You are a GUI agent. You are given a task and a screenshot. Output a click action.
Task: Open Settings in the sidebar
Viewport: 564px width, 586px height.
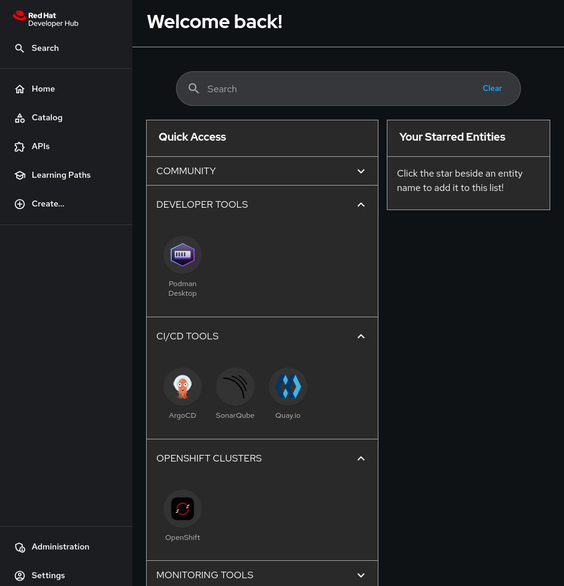click(48, 576)
